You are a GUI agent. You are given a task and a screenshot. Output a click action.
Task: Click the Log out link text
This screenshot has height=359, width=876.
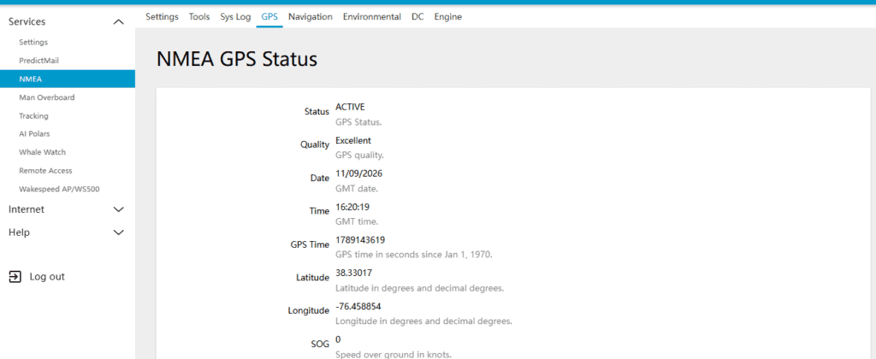[x=47, y=276]
